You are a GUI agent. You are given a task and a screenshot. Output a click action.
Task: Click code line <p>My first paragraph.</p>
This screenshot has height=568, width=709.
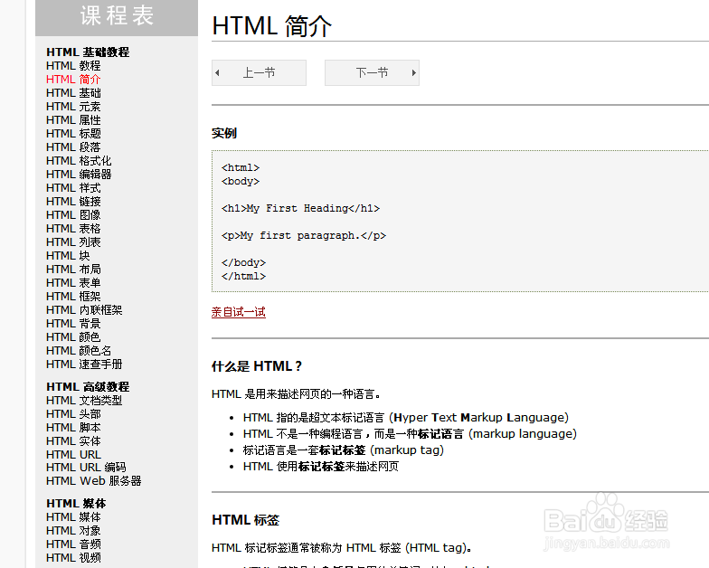304,235
